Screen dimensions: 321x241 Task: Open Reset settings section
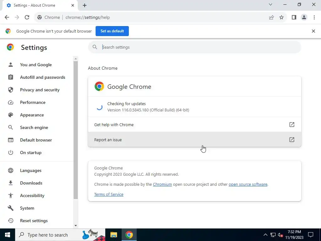tap(34, 221)
